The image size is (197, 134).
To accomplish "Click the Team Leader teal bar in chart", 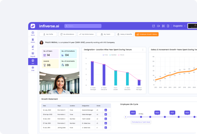I will [x=116, y=78].
